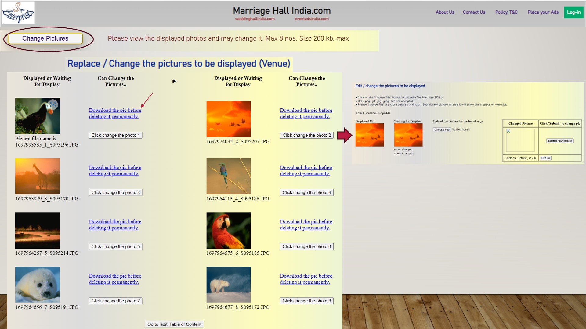The width and height of the screenshot is (586, 329).
Task: Click filename 1697963929_3_S095170.JPG
Action: (47, 199)
